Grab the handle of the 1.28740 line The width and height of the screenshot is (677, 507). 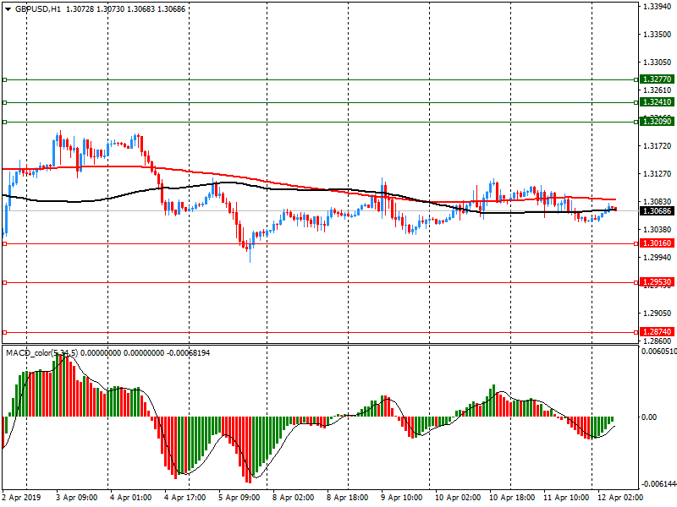(x=4, y=333)
